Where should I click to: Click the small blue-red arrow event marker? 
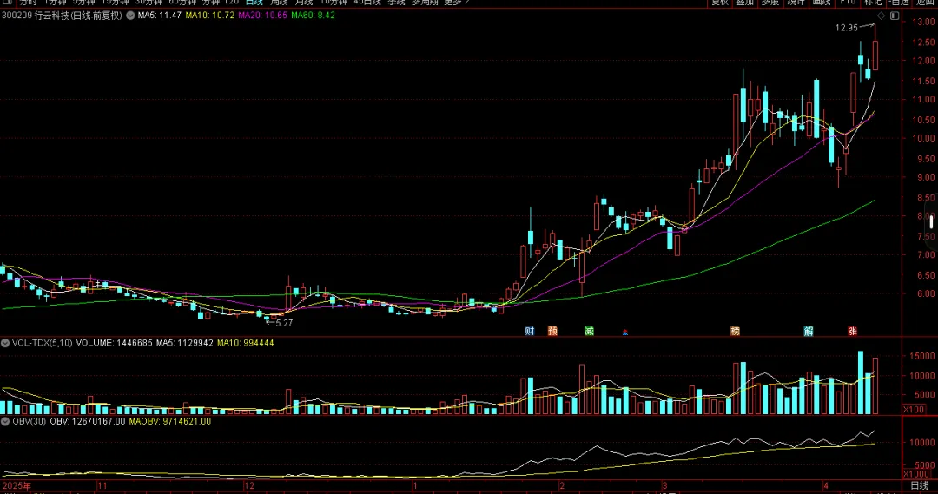tap(625, 332)
